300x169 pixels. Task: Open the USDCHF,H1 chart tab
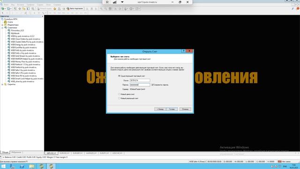[x=117, y=153]
